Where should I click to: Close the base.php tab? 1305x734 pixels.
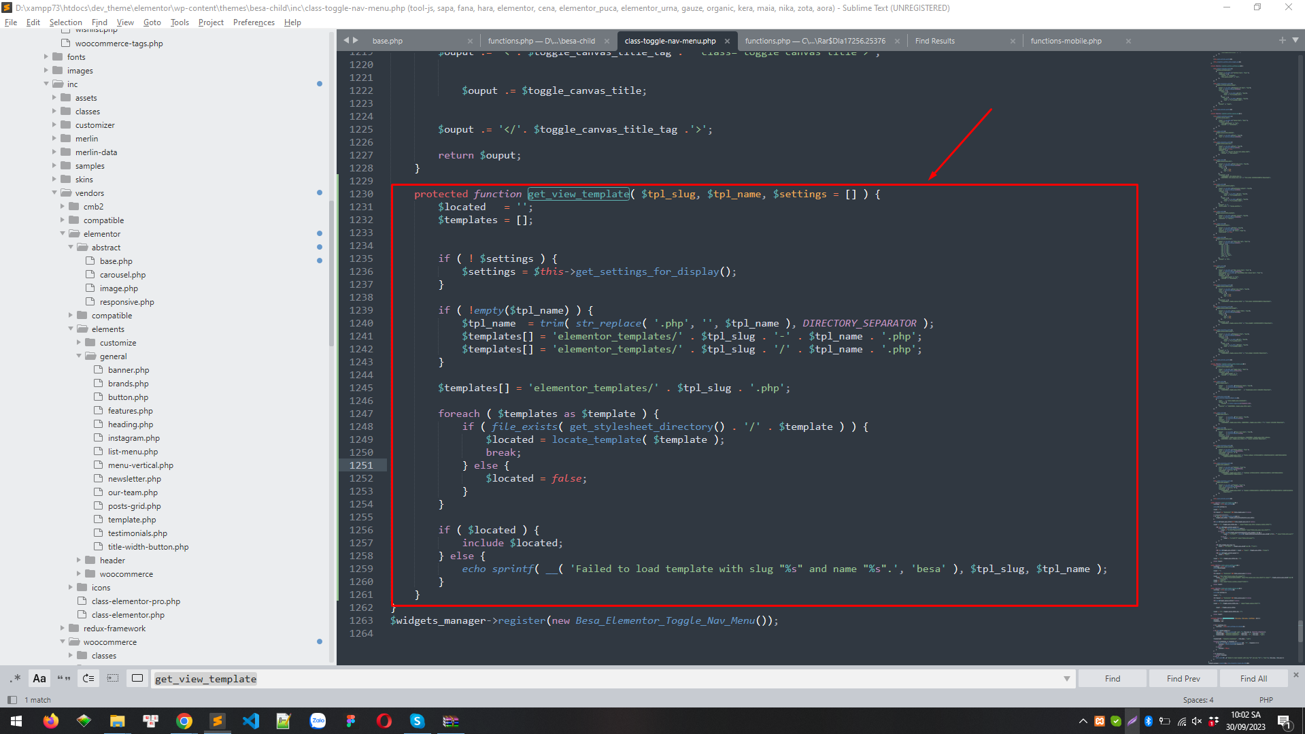point(470,41)
